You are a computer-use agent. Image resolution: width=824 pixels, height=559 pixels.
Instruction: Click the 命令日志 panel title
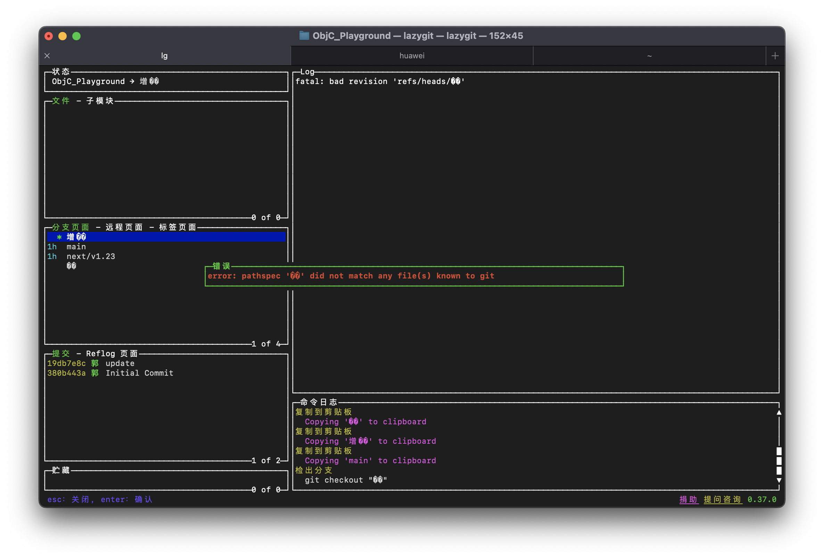point(319,402)
